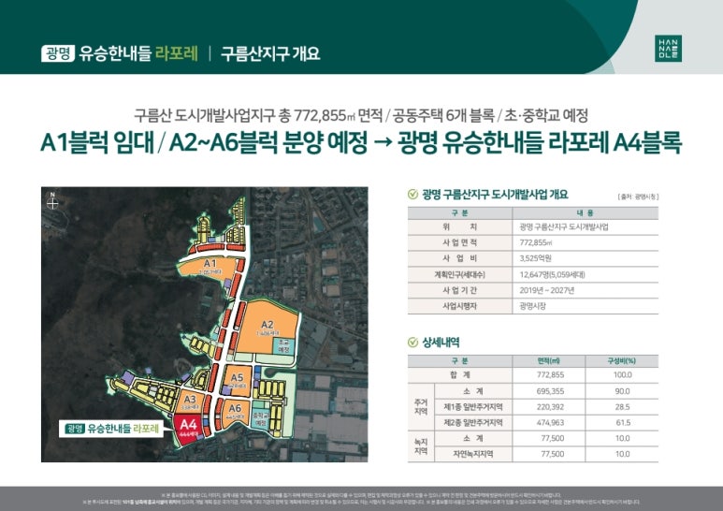Click the 유승한내들 라포레 header title

[x=138, y=53]
